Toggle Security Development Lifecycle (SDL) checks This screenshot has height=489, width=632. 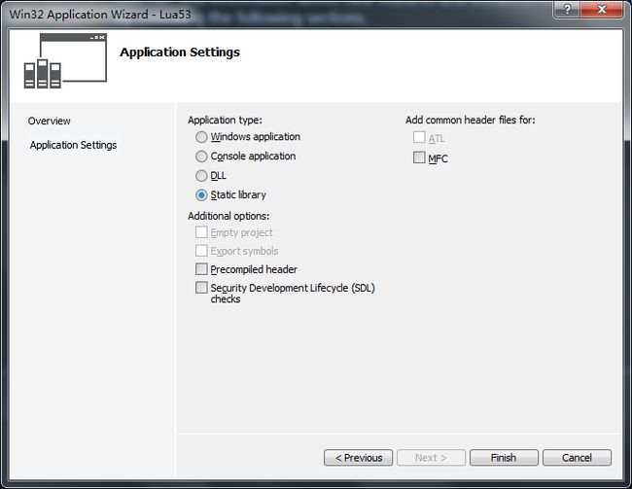(201, 288)
